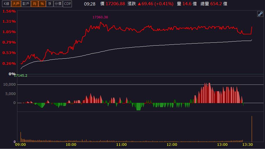Click the 1.31% axis label

(x=9, y=21)
